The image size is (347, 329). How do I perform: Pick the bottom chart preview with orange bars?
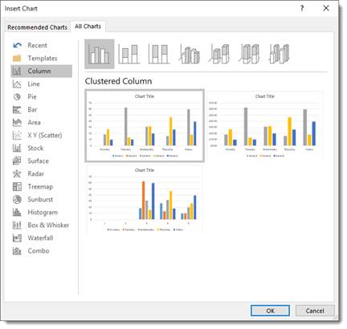click(145, 200)
